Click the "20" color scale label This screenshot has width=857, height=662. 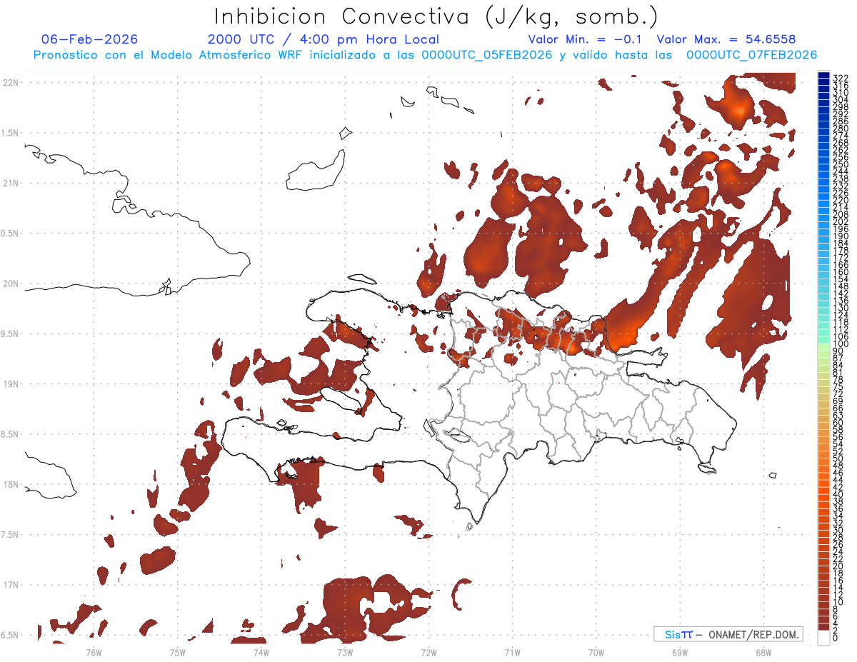(838, 566)
